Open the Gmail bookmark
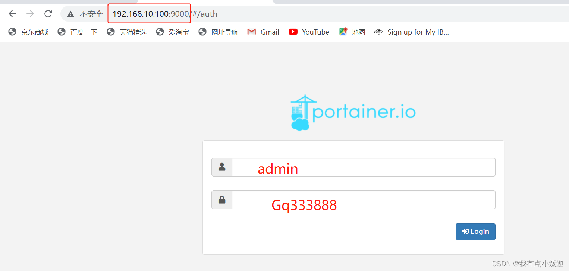The image size is (569, 271). [x=263, y=32]
